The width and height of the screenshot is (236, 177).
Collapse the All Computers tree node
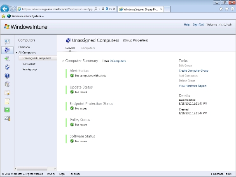(16, 53)
